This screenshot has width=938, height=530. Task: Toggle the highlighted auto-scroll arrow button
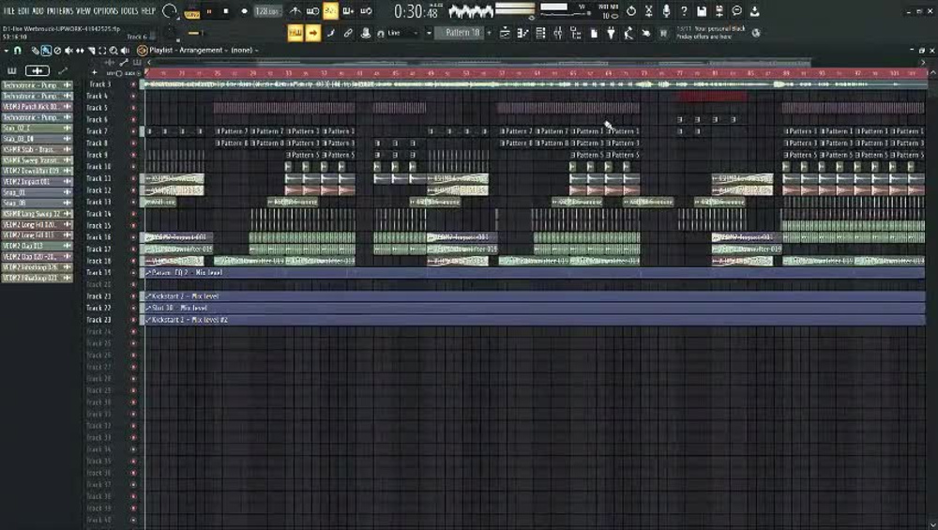313,33
